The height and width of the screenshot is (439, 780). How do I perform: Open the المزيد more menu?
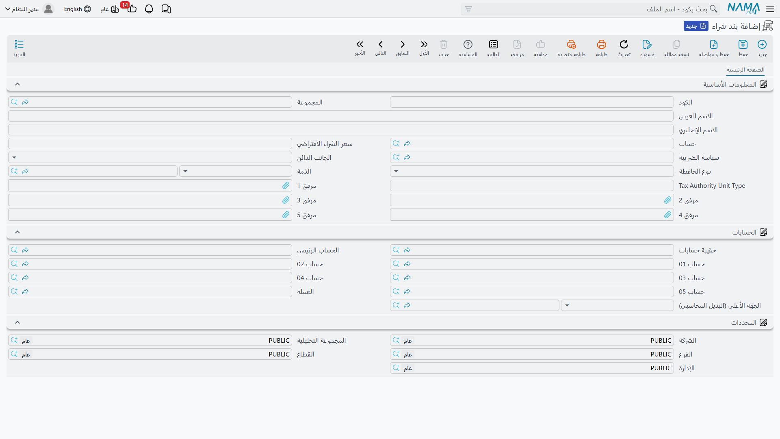point(19,44)
